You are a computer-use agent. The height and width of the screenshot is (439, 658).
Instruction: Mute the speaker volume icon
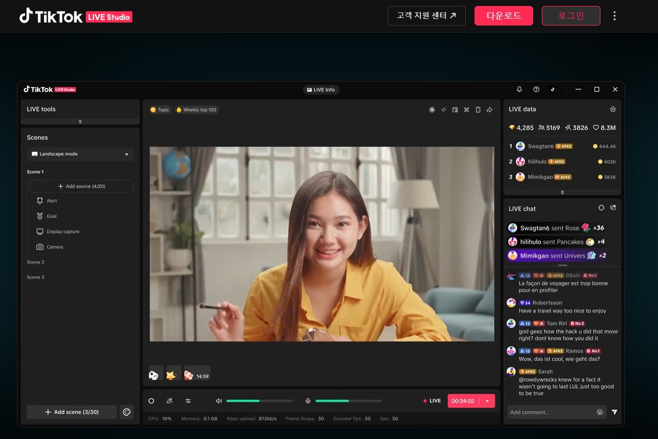coord(219,401)
